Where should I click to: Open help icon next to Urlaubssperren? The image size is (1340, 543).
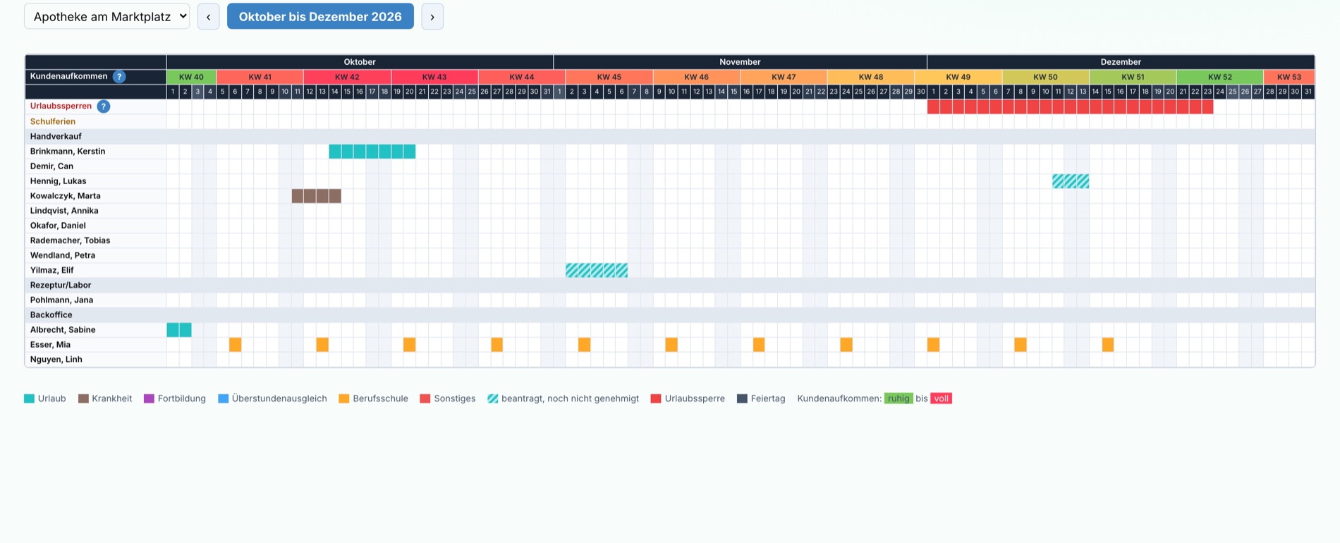(x=104, y=106)
